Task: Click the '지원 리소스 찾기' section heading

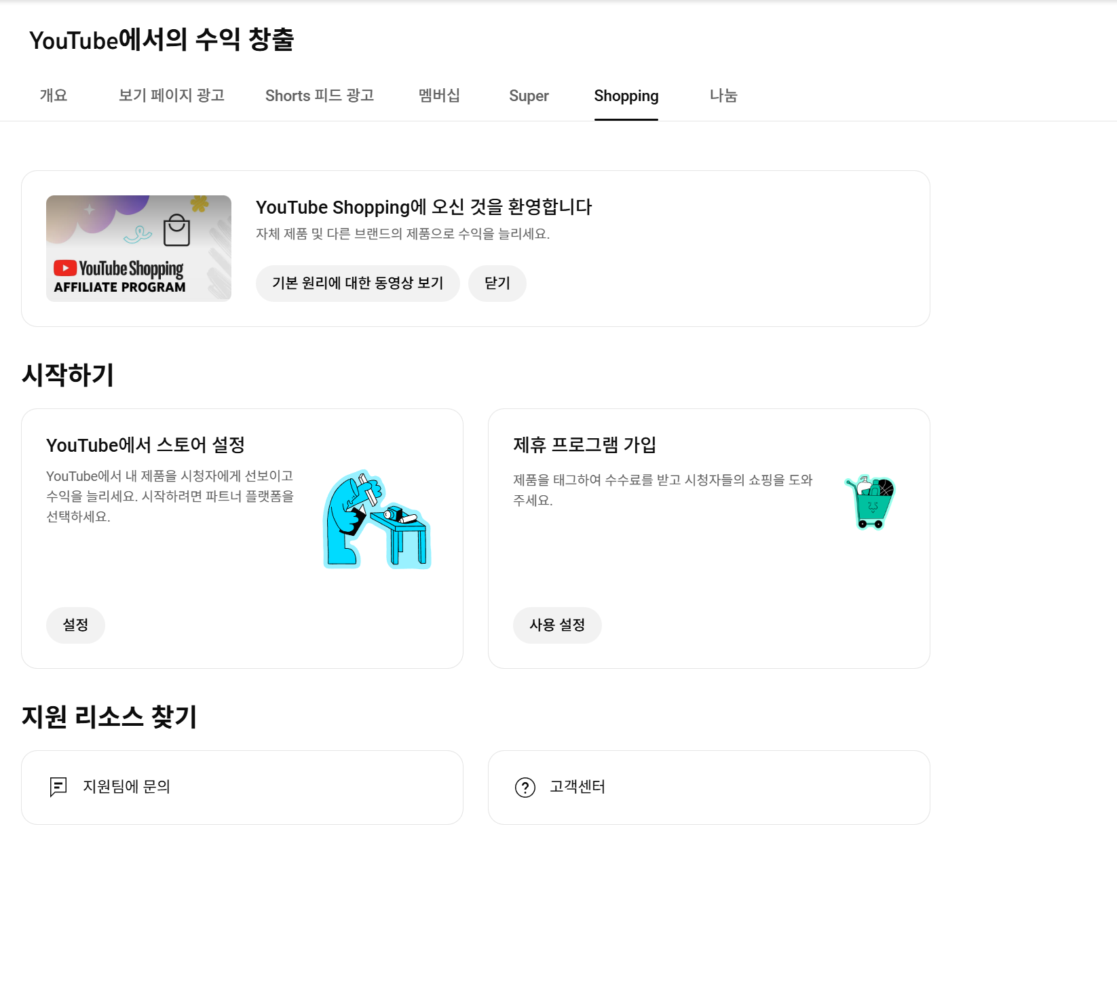Action: coord(109,716)
